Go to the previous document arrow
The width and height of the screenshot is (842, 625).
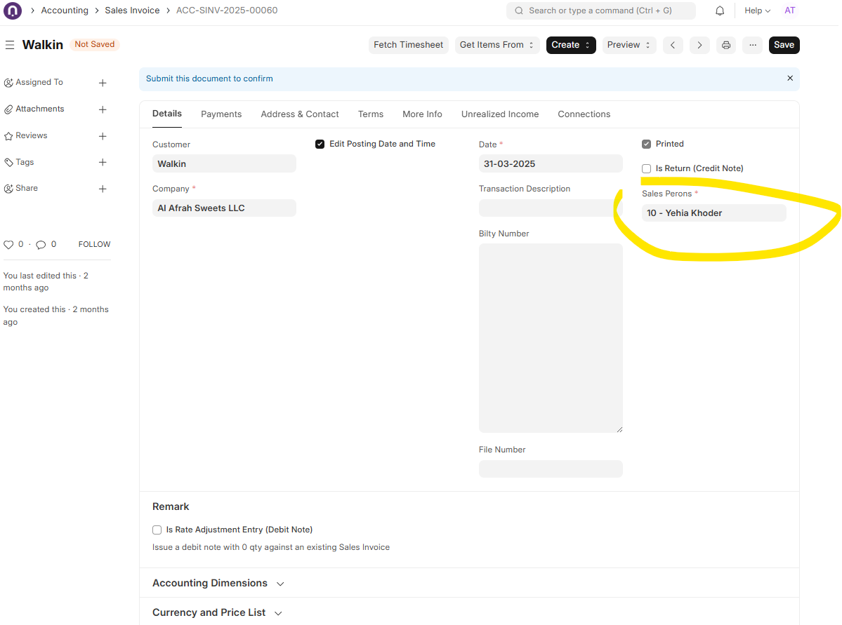click(673, 45)
